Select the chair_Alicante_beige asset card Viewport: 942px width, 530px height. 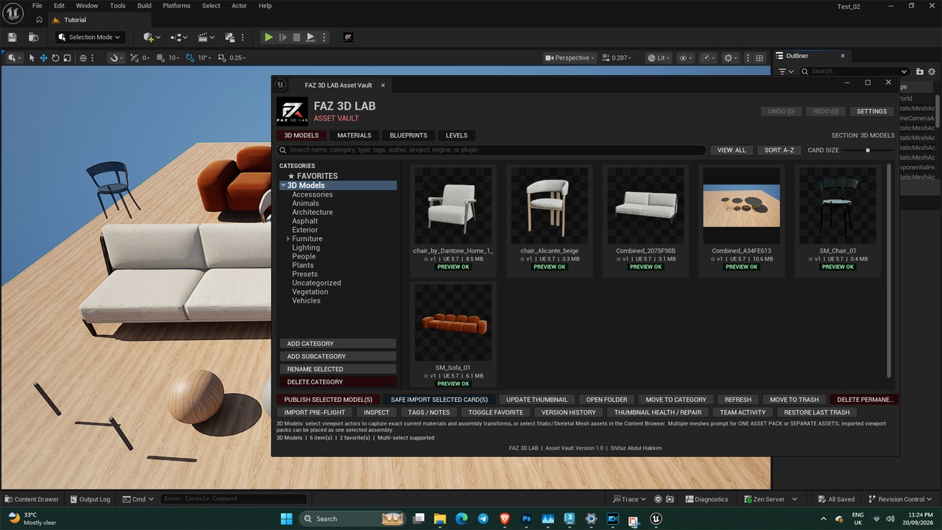pyautogui.click(x=549, y=221)
